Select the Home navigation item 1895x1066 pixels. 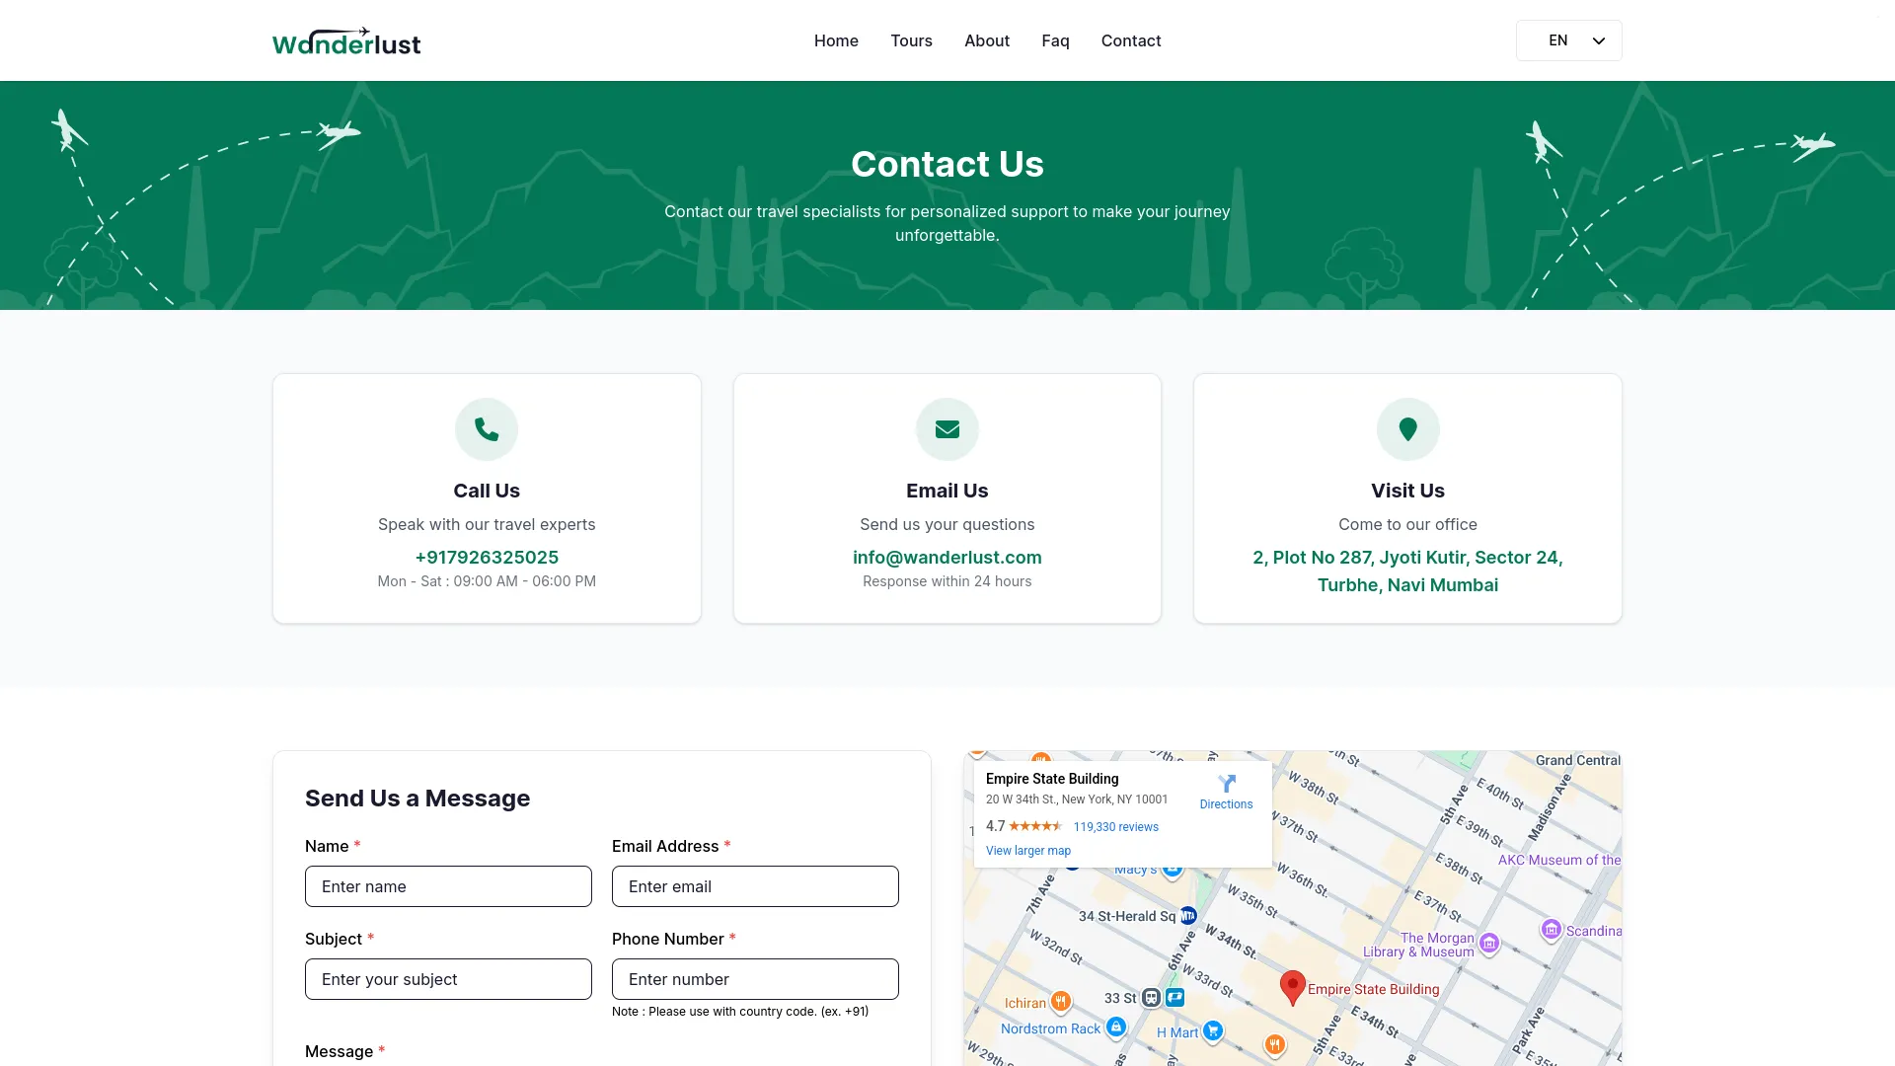tap(836, 40)
